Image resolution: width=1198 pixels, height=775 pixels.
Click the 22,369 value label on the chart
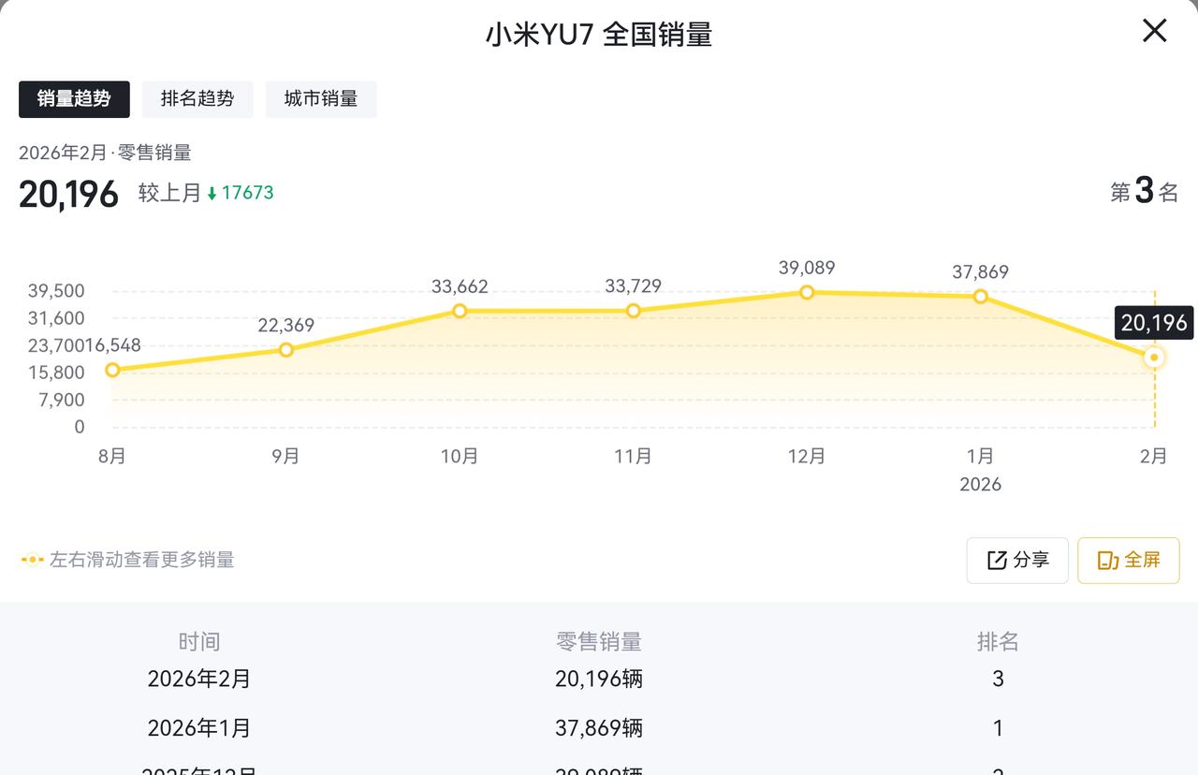pyautogui.click(x=286, y=326)
